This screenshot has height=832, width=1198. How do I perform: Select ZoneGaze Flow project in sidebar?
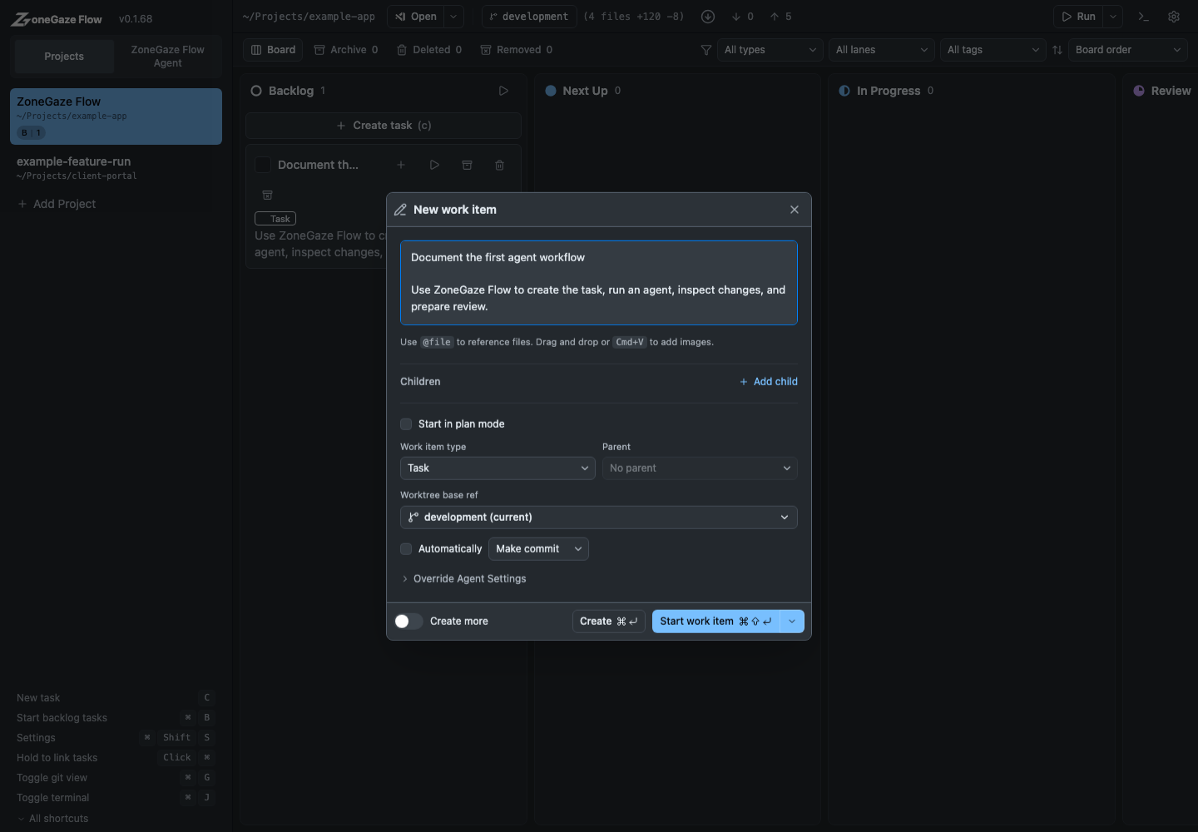[116, 116]
